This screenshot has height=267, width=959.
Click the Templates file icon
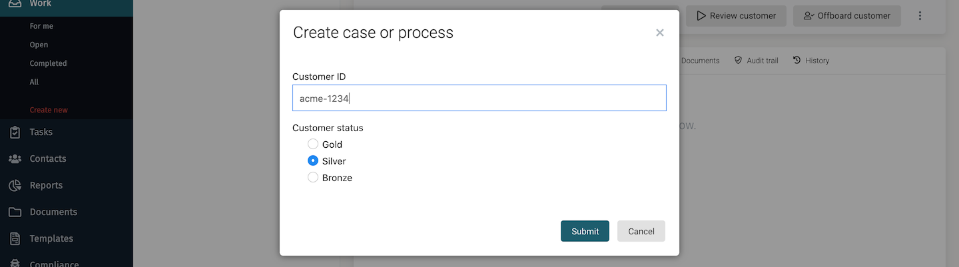[x=15, y=238]
